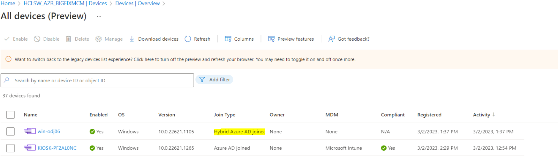Open the win-odj06 device link

[x=49, y=131]
